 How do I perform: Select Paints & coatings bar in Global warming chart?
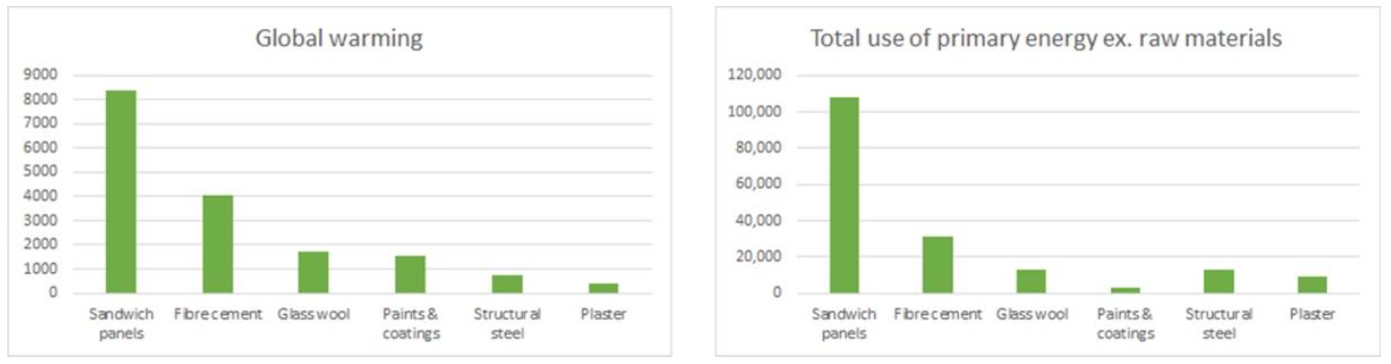(x=410, y=274)
